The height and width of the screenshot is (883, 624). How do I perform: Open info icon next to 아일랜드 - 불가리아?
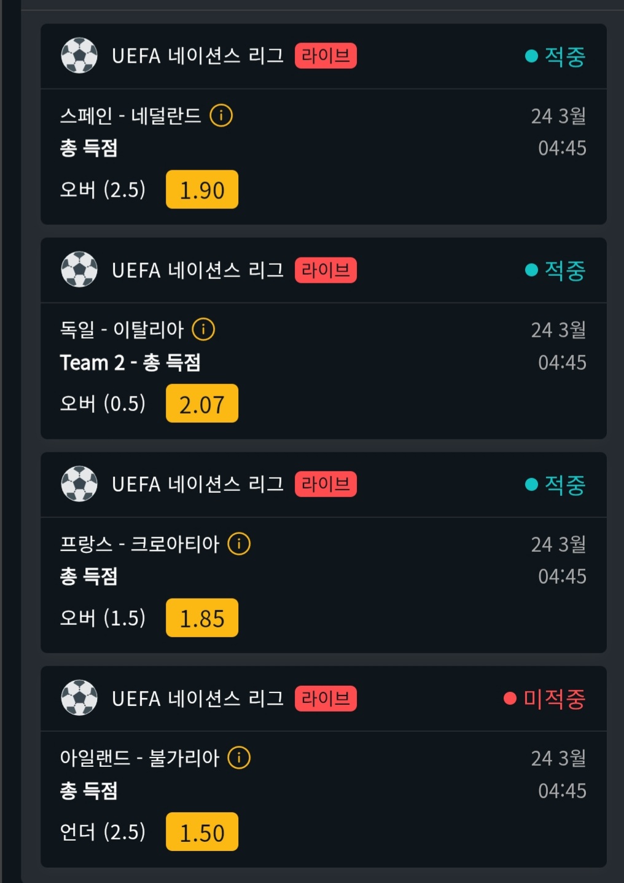(239, 758)
